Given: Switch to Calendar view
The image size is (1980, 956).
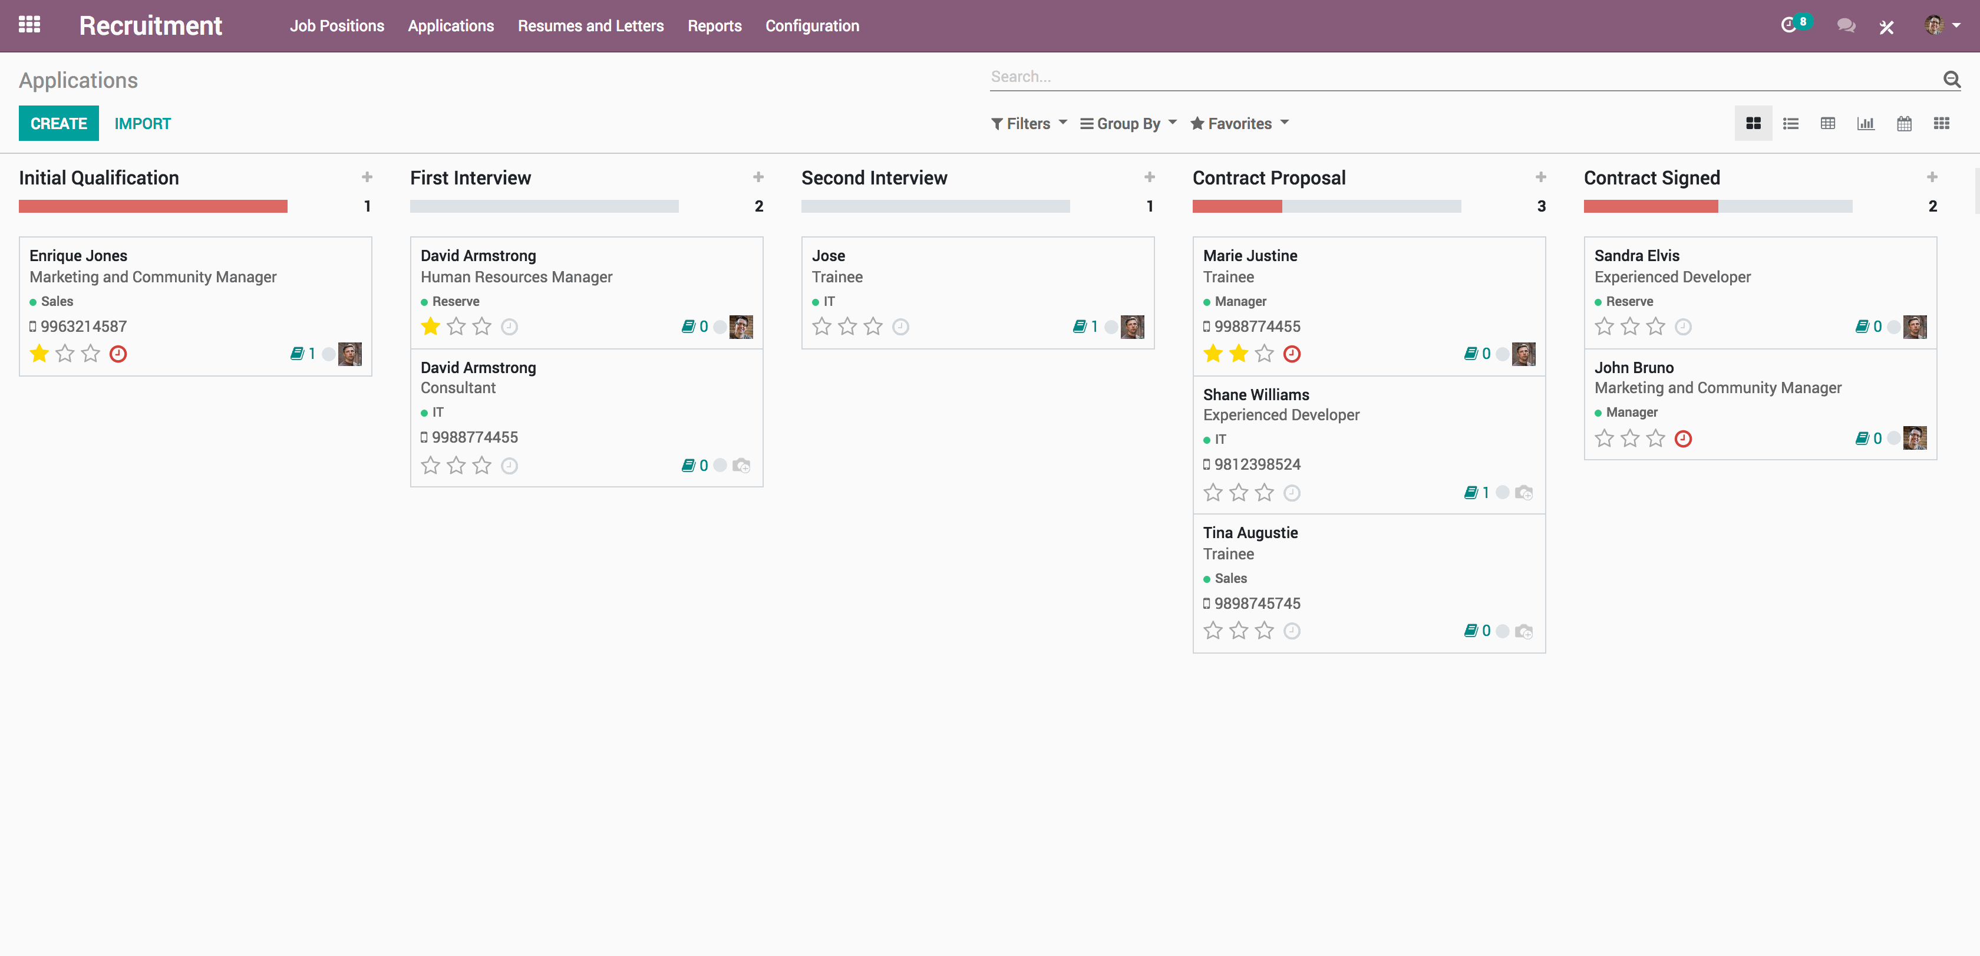Looking at the screenshot, I should click(1903, 124).
